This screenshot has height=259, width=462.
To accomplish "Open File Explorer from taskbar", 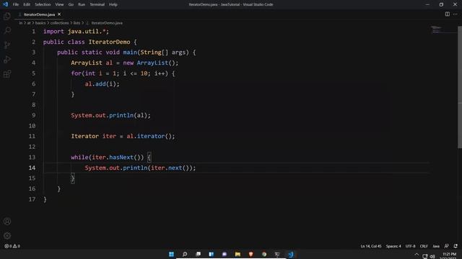I will (237, 254).
